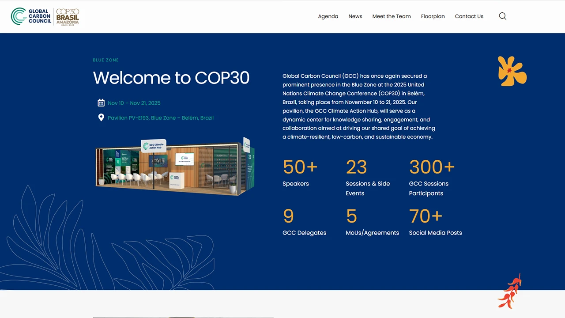Open the Agenda menu item
Viewport: 565px width, 318px height.
[x=328, y=16]
